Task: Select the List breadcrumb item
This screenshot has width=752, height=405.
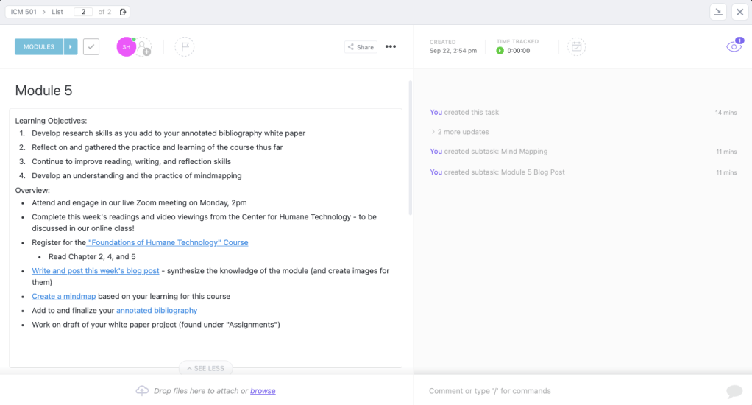Action: click(57, 12)
